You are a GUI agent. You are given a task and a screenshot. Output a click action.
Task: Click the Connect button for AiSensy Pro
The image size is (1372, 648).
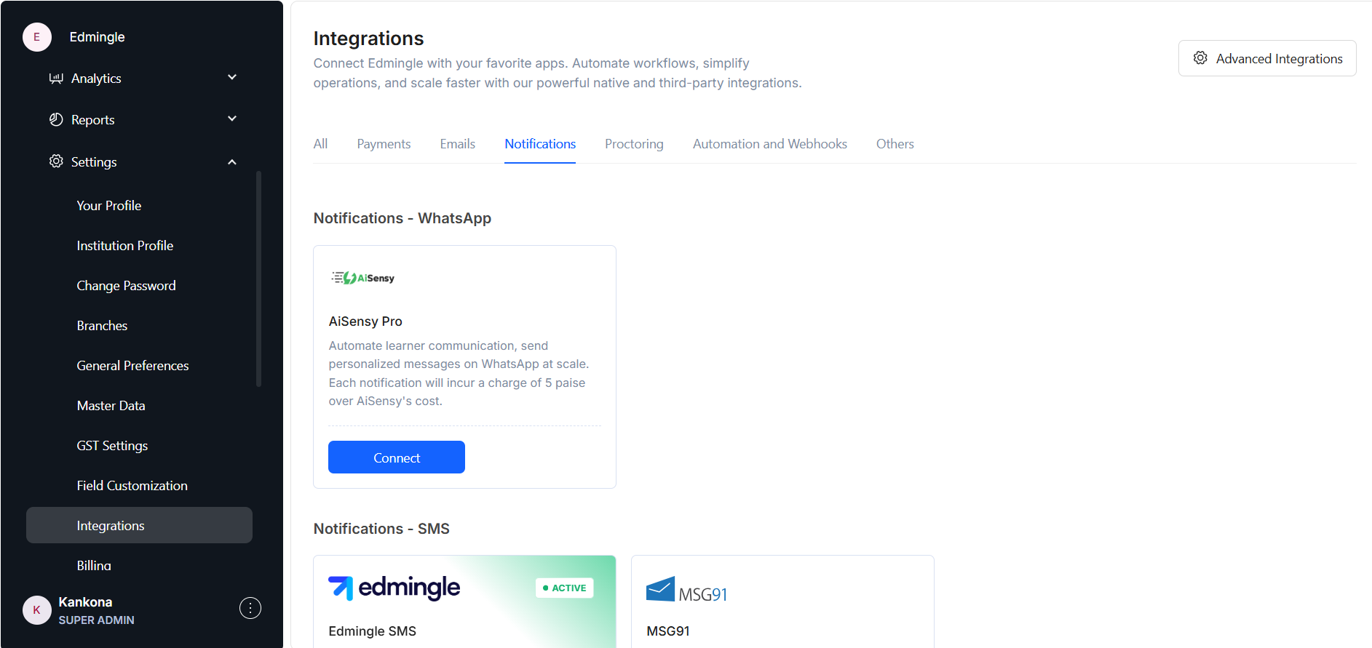[397, 457]
